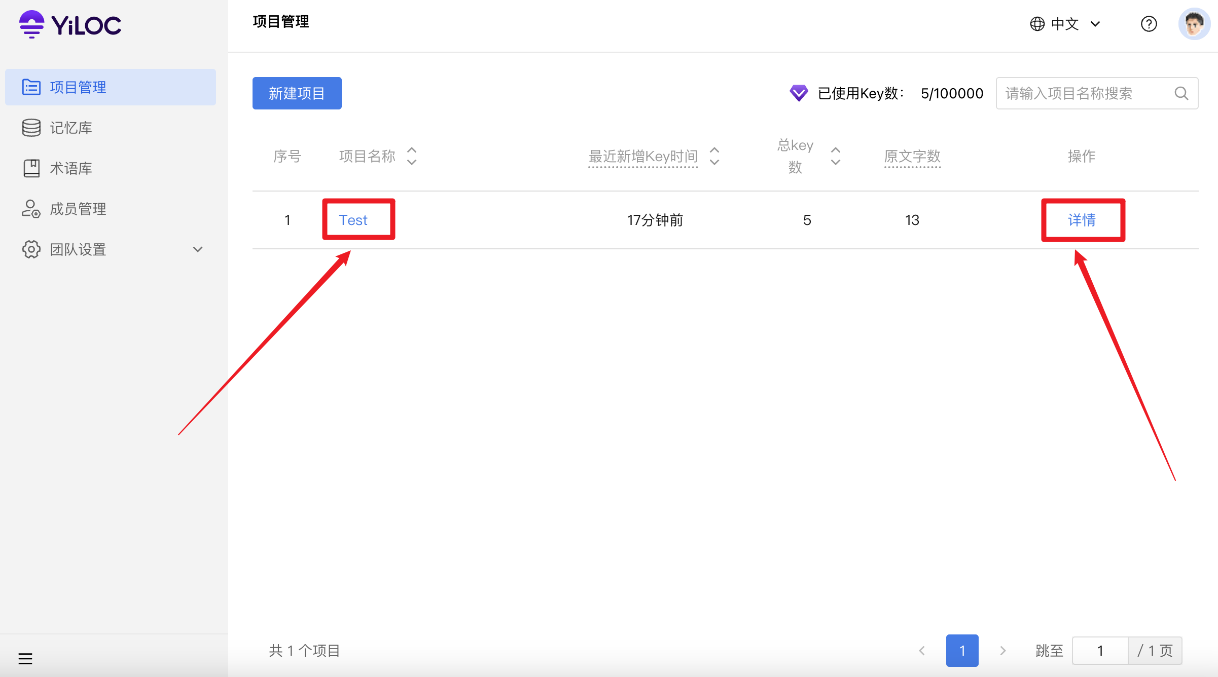Open the user avatar menu

pos(1194,24)
